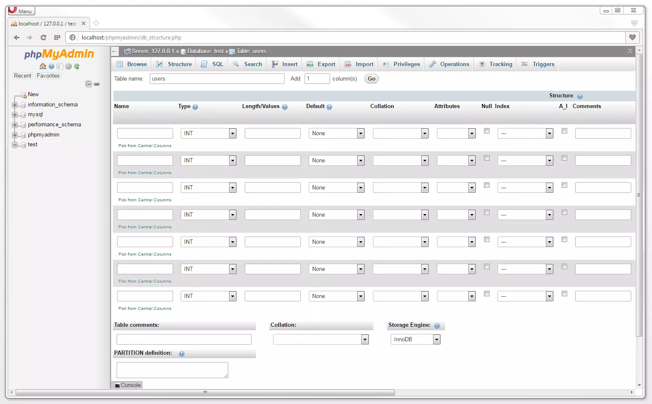Open Default None dropdown in second row
This screenshot has height=404, width=652.
[336, 161]
